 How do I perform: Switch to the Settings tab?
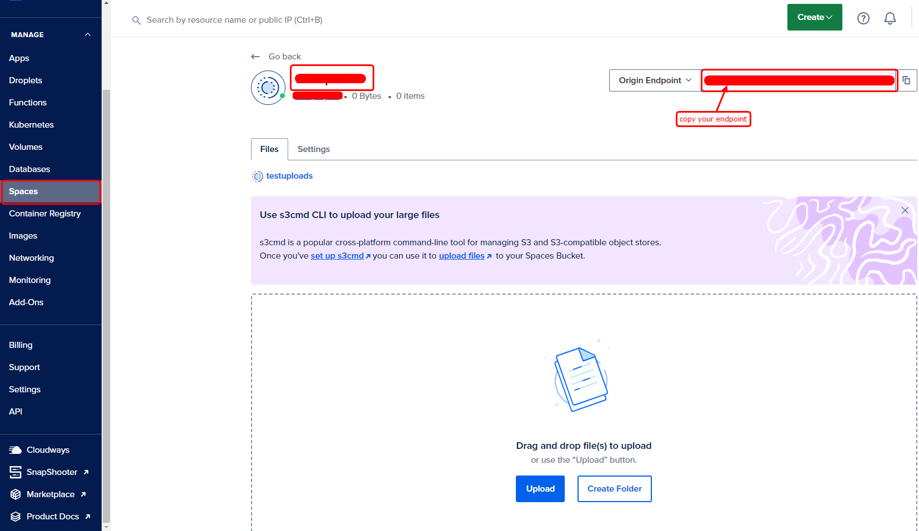(x=313, y=149)
